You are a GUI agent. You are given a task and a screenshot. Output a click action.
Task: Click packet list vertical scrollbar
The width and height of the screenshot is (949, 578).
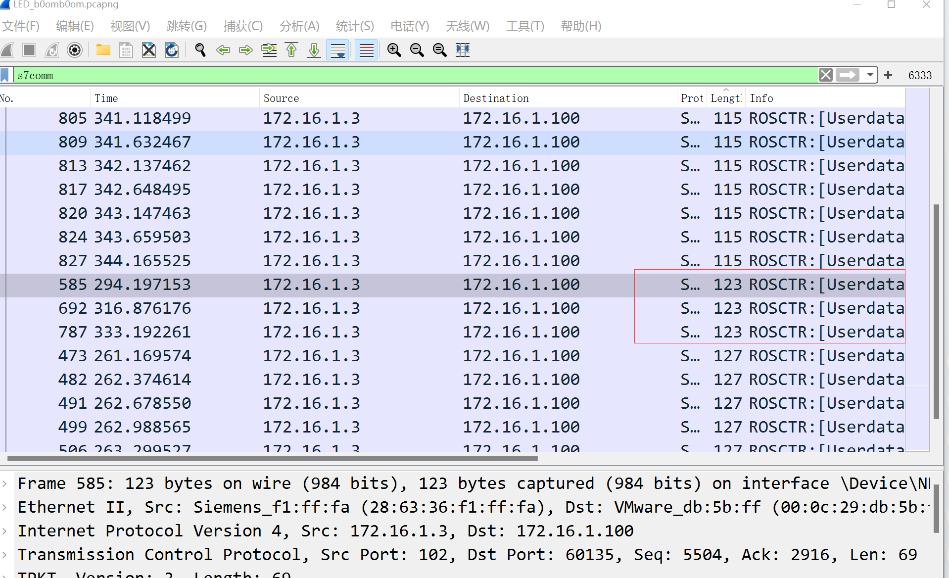coord(936,312)
